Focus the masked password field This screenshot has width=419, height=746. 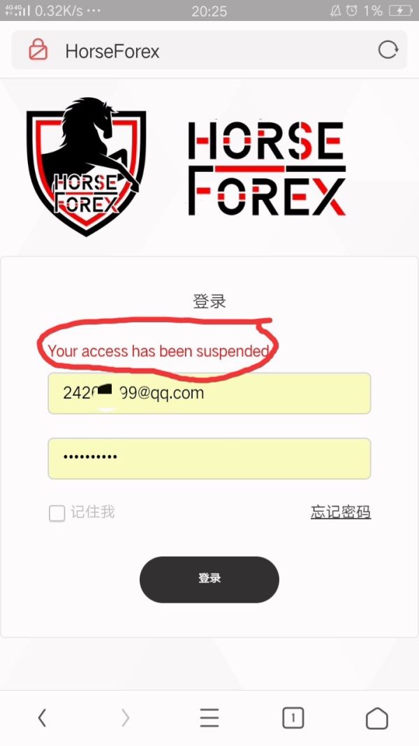click(209, 458)
